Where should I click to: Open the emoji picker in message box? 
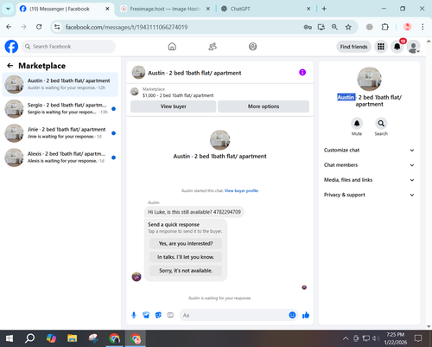[x=292, y=315]
